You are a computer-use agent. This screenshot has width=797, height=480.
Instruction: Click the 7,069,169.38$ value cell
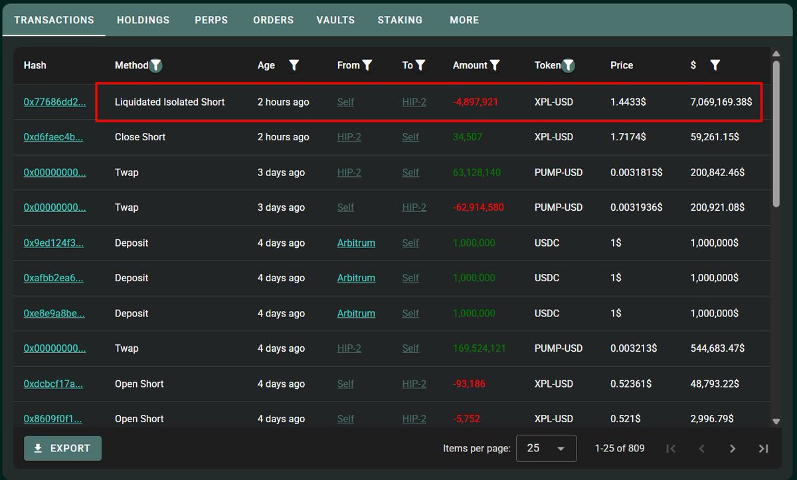click(721, 102)
